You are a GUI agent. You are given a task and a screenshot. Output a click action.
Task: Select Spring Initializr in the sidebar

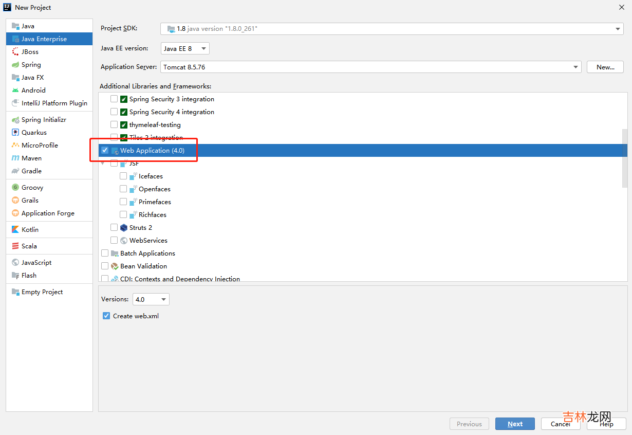pyautogui.click(x=44, y=120)
